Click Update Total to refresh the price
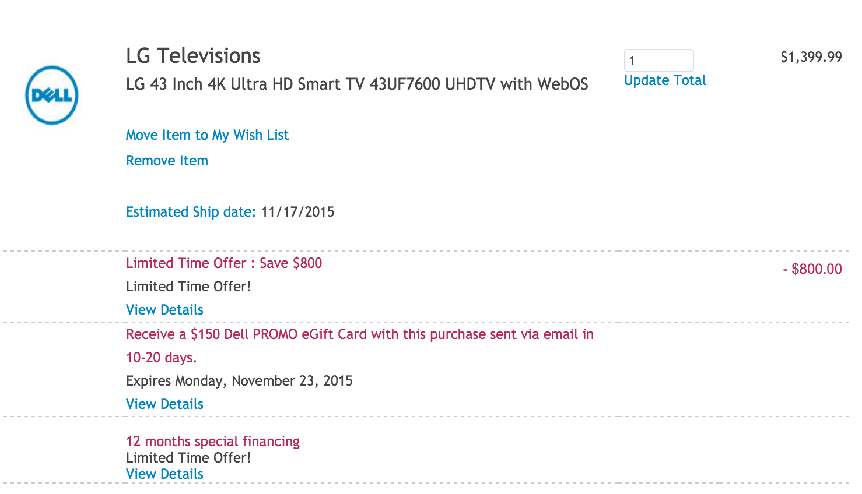Image resolution: width=862 pixels, height=494 pixels. (664, 80)
